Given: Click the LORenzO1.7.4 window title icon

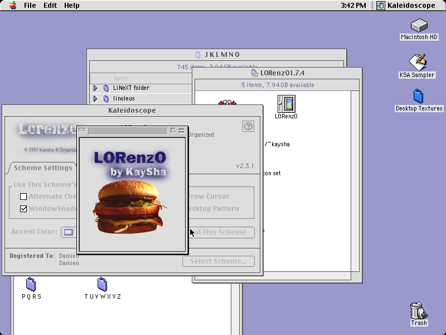Looking at the screenshot, I should (x=254, y=73).
